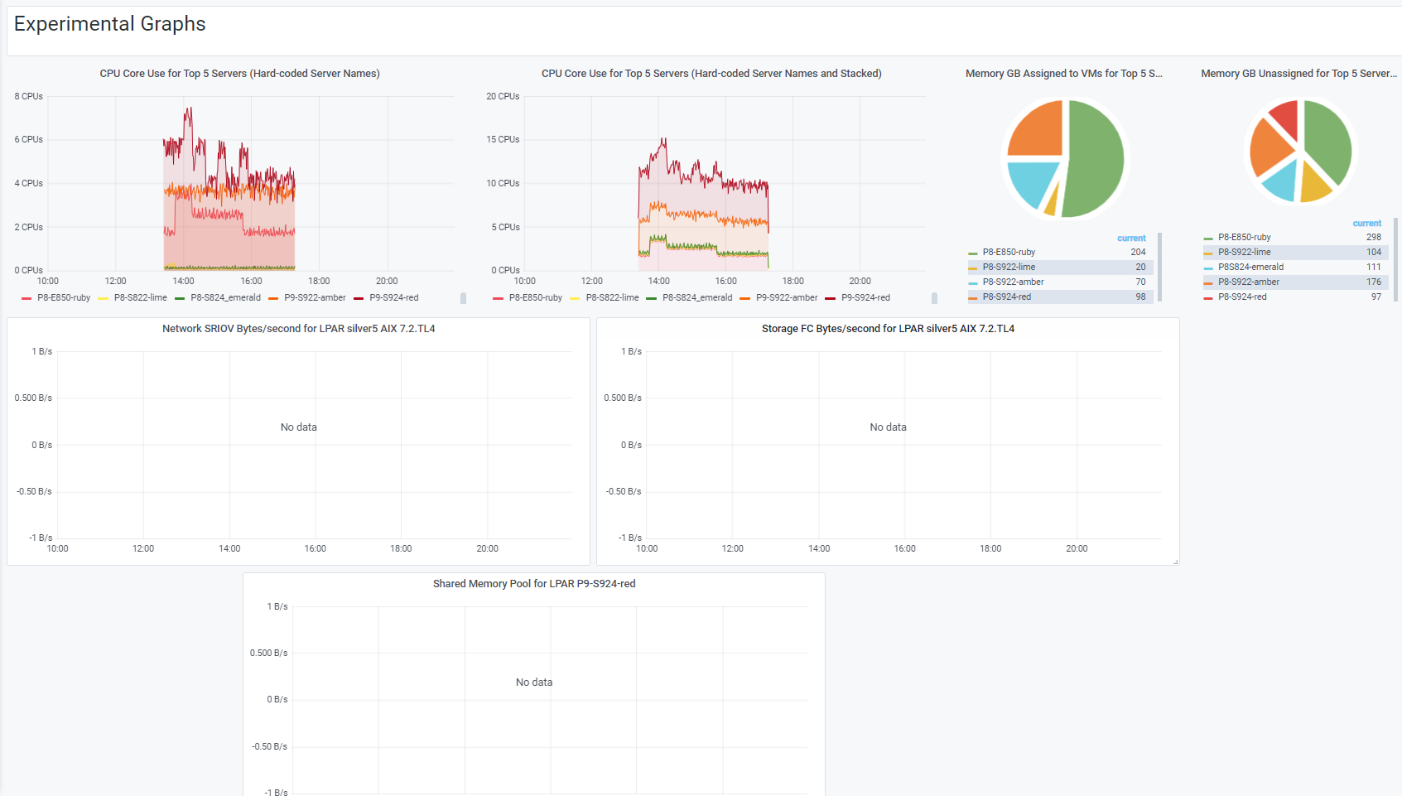
Task: Click P9-S922-amber color swatch in stacked legend
Action: point(744,298)
